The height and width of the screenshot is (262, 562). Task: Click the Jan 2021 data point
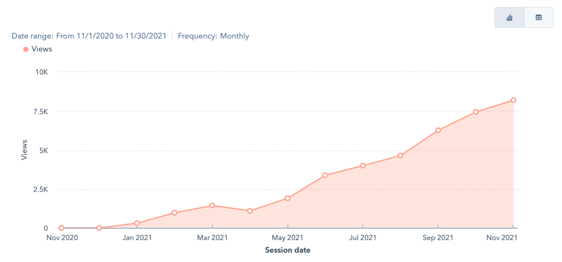pyautogui.click(x=137, y=223)
